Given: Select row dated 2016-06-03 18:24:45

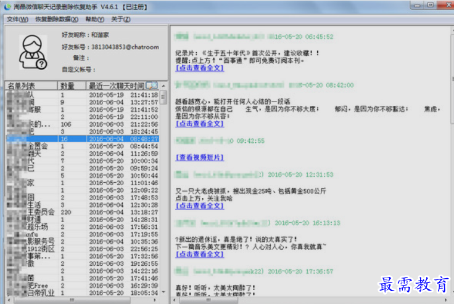Looking at the screenshot, I should pyautogui.click(x=83, y=132).
